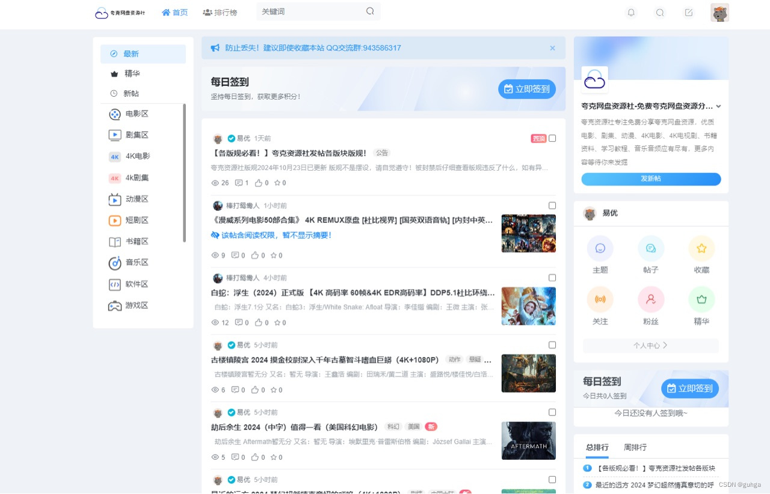Open 漫威 movie collection thumbnail
Screen dimensions: 770x494
pyautogui.click(x=529, y=234)
